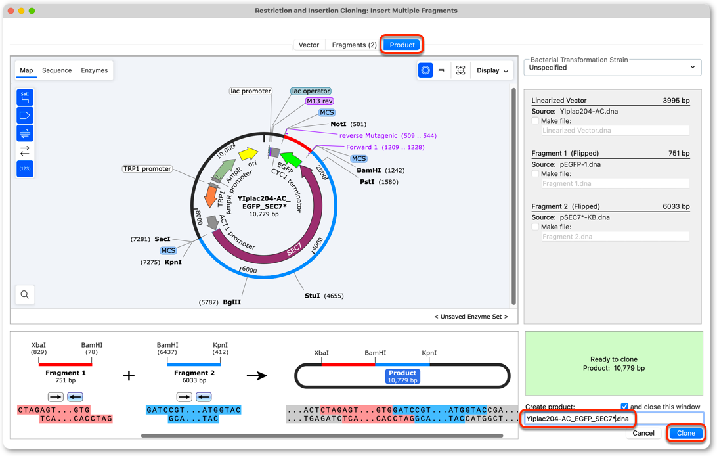Viewport: 717px width, 456px height.
Task: Click the BglII (5787) enzyme label
Action: [220, 302]
